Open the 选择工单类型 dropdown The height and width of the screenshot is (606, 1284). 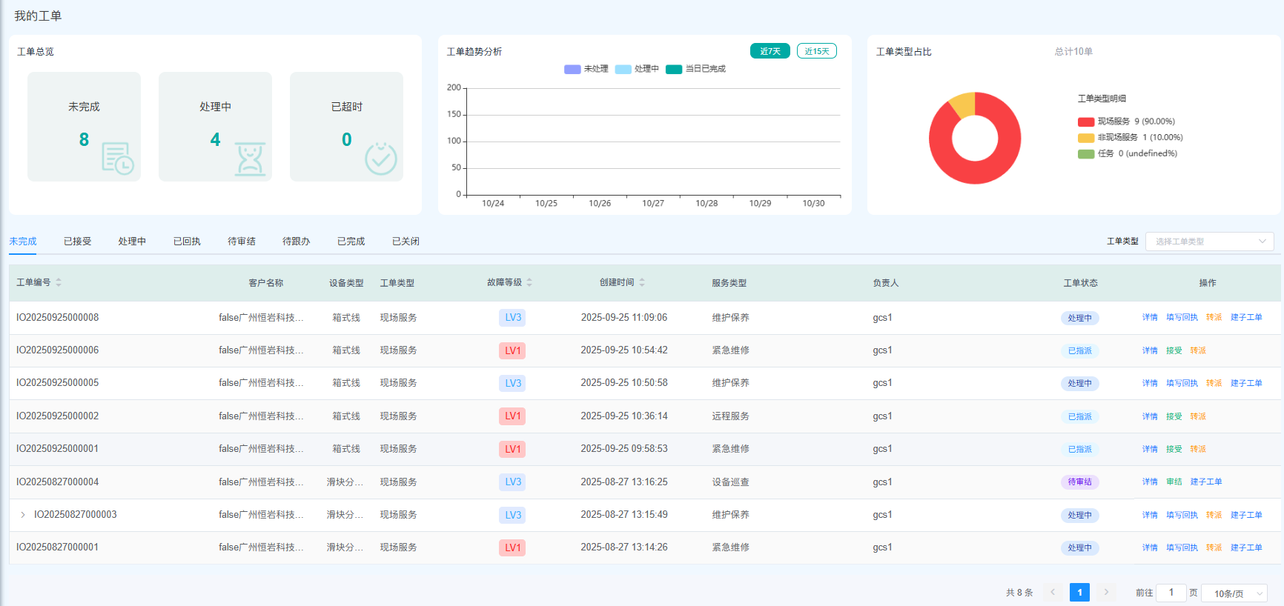pyautogui.click(x=1209, y=242)
